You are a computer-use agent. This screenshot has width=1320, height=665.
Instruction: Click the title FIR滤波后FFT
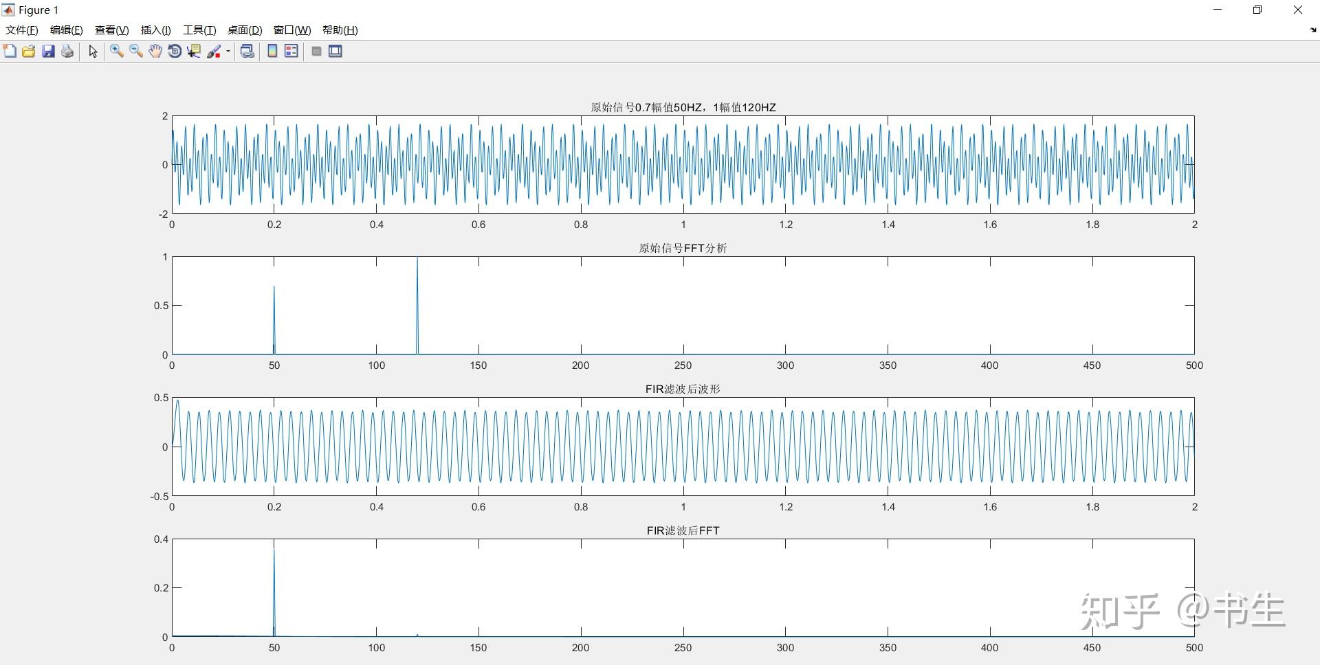[x=683, y=530]
